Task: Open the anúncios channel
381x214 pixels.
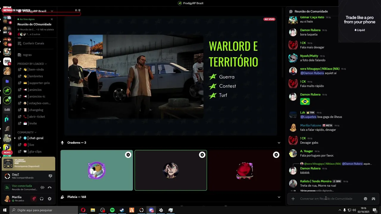Action: pos(36,90)
